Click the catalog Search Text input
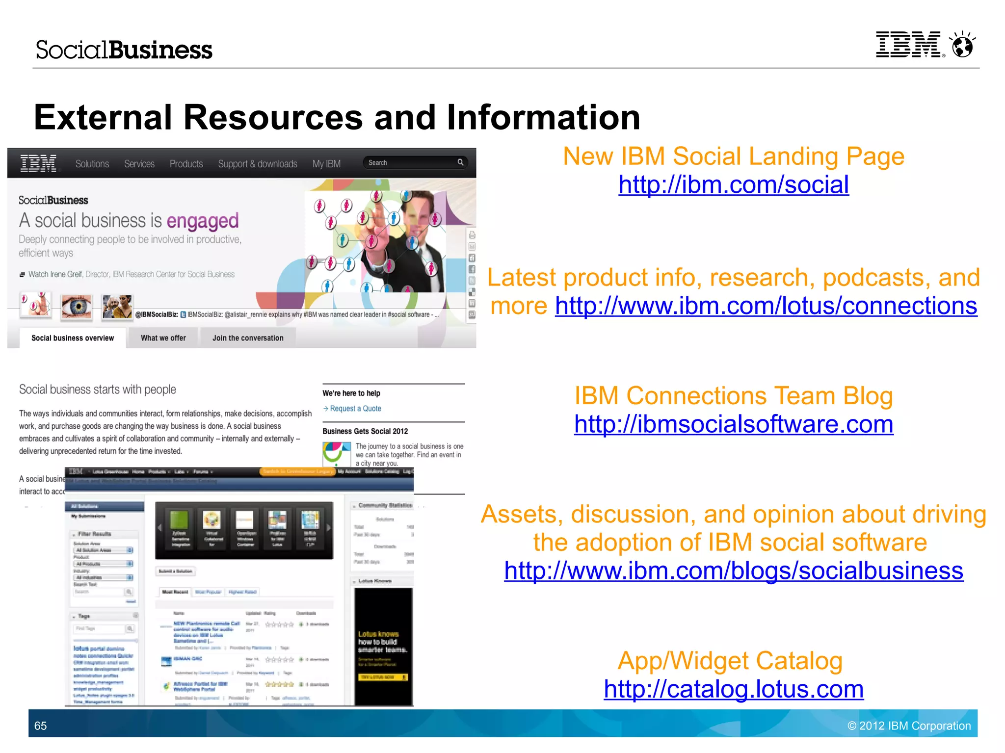 tap(98, 592)
